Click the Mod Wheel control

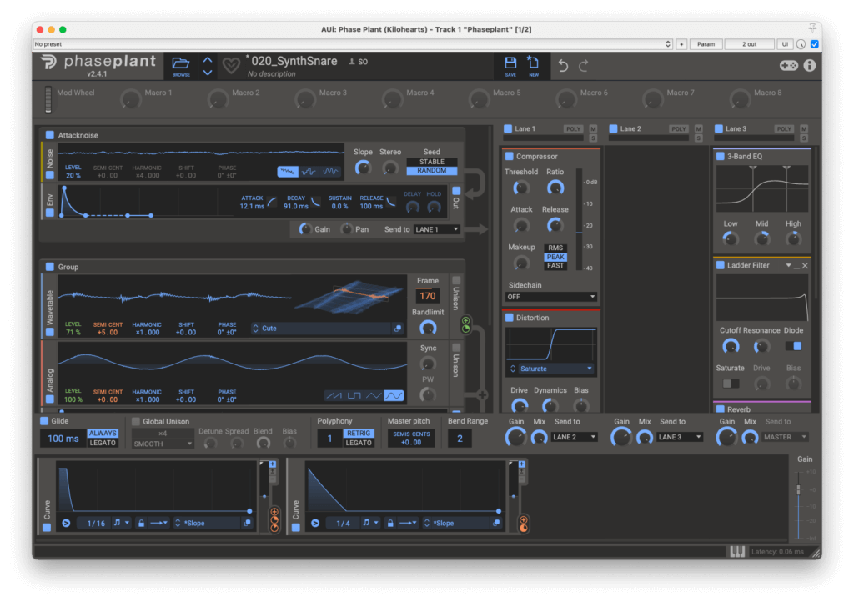[x=48, y=99]
